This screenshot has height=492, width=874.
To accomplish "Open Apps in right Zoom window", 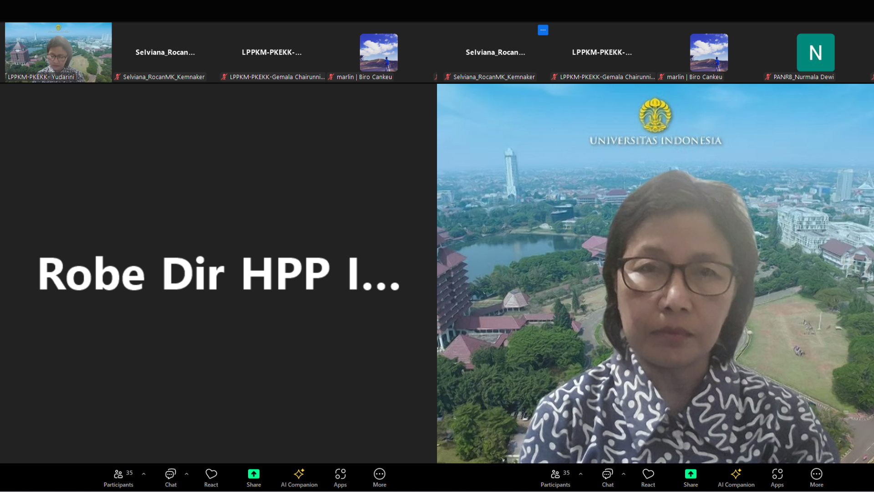I will tap(777, 478).
